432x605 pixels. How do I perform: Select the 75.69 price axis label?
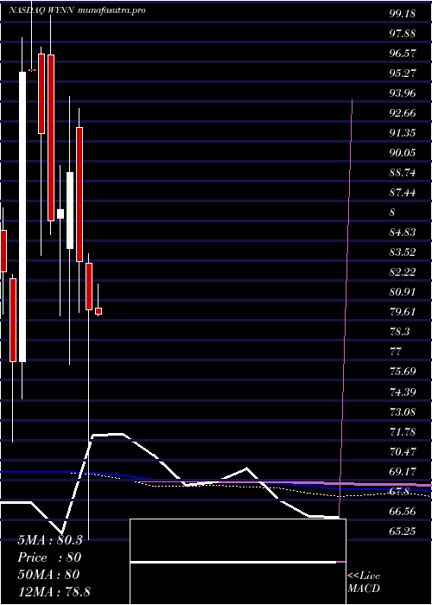[402, 372]
